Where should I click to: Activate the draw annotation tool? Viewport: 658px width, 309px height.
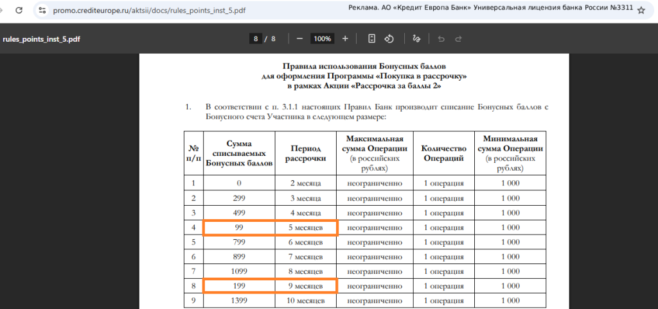(x=416, y=38)
